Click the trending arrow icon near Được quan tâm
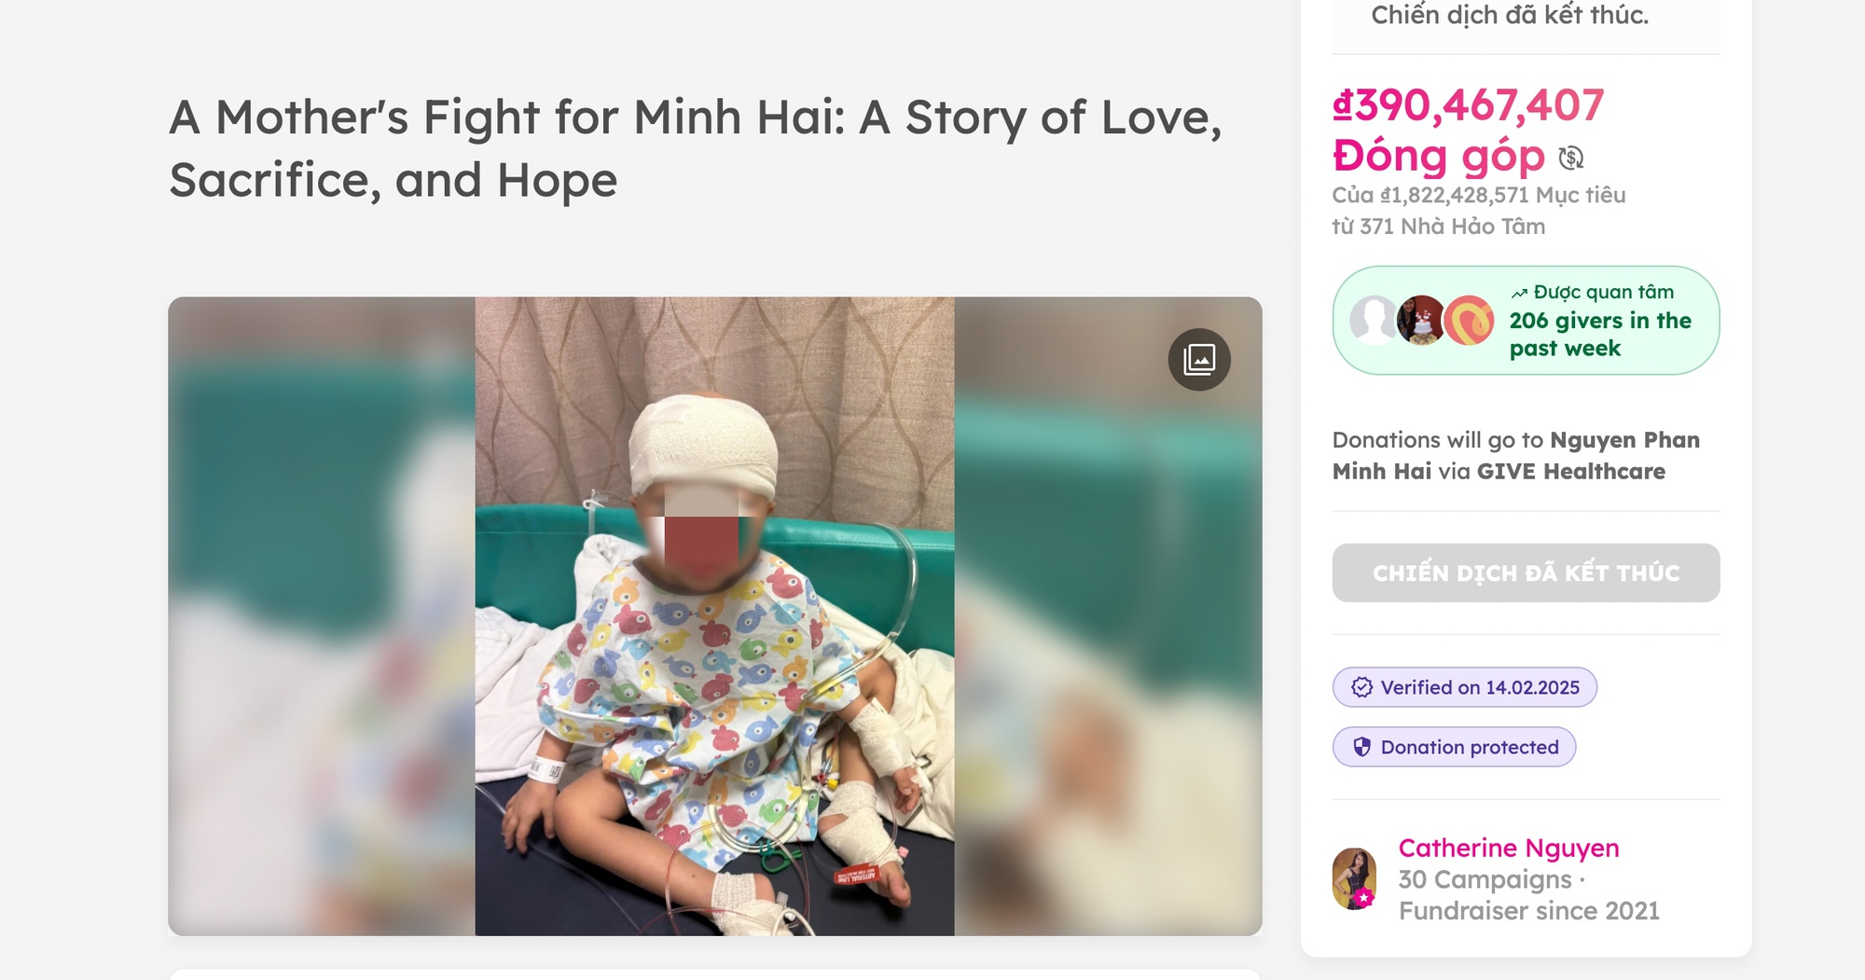 [x=1519, y=294]
